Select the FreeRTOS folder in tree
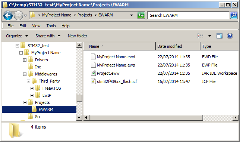This screenshot has width=240, height=142. pos(51,88)
